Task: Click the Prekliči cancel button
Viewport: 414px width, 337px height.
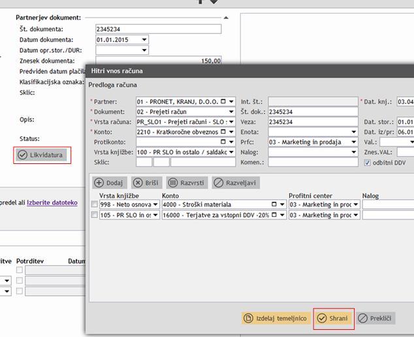Action: click(x=375, y=318)
